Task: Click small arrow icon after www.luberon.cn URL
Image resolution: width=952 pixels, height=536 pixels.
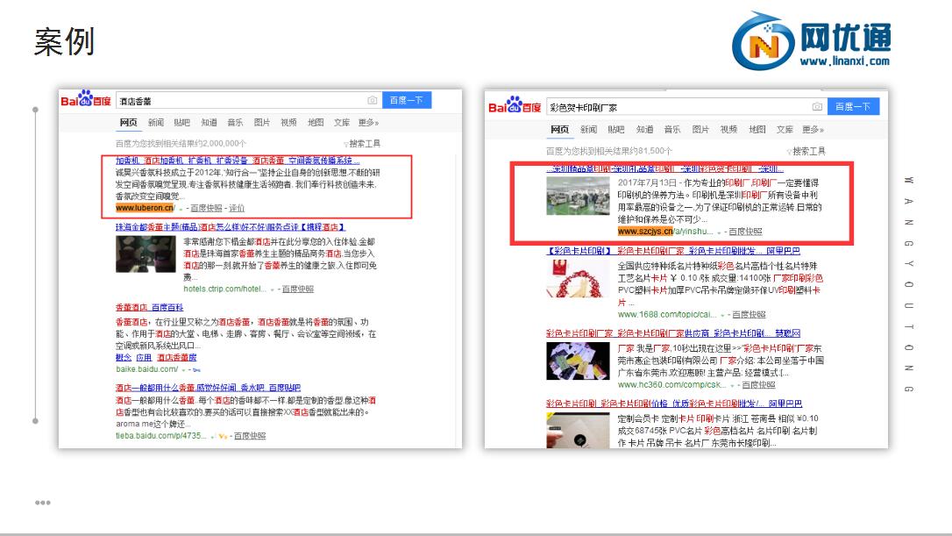Action: (x=181, y=209)
